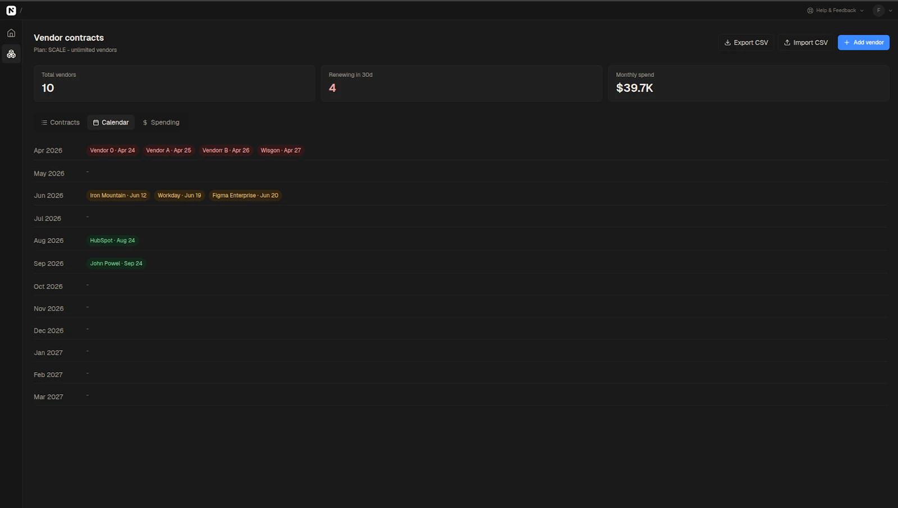Image resolution: width=898 pixels, height=508 pixels.
Task: Select the vendors module sidebar icon
Action: click(x=11, y=54)
